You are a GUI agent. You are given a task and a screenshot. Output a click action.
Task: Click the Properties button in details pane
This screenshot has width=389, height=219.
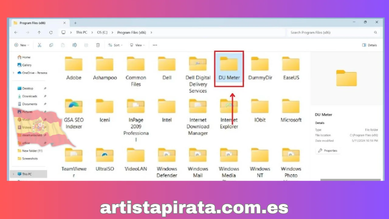tap(328, 151)
